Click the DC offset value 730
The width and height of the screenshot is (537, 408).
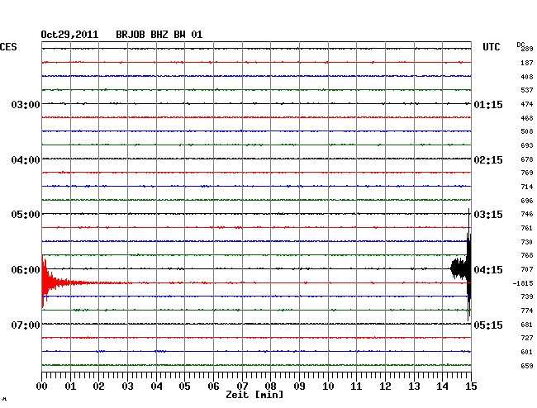527,242
